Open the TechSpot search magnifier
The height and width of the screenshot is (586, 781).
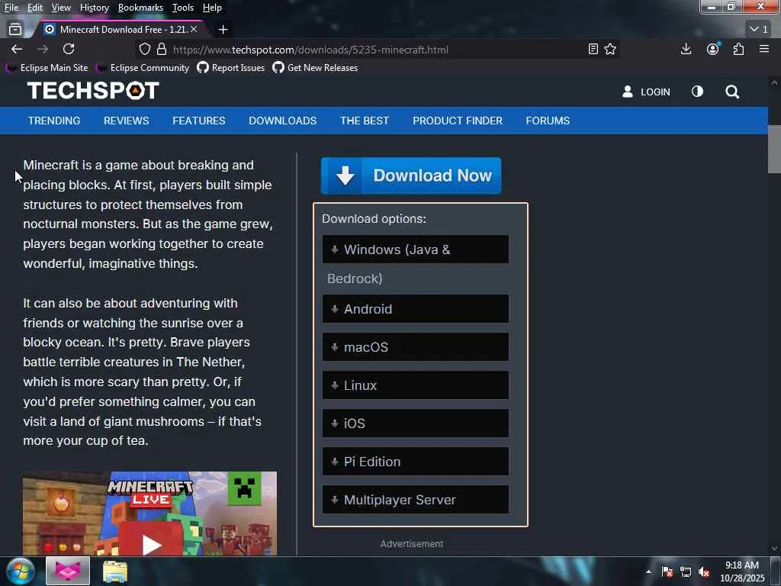point(732,92)
